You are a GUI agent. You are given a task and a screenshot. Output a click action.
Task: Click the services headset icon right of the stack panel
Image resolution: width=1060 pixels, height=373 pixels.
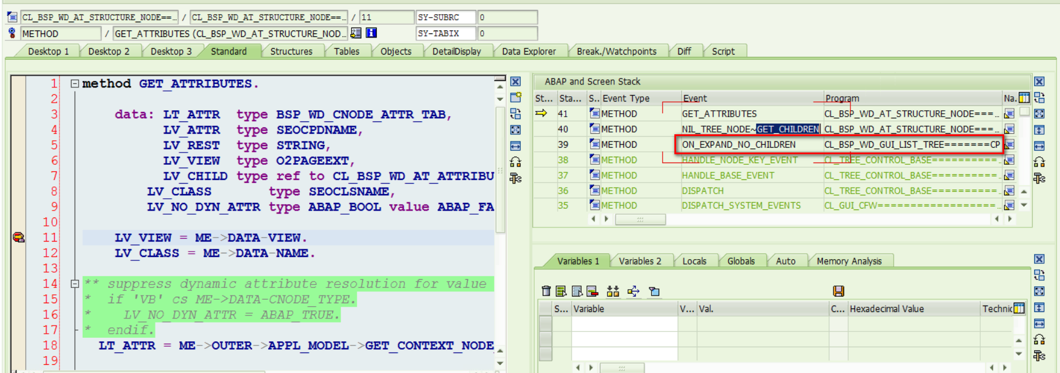(x=1039, y=162)
